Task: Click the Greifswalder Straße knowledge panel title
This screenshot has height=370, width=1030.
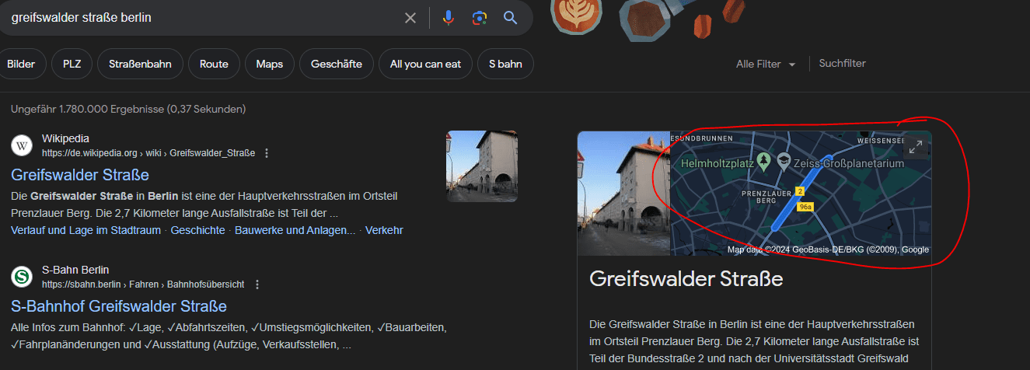Action: click(x=686, y=279)
